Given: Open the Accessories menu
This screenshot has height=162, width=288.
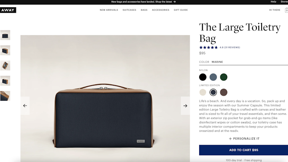Looking at the screenshot, I should tap(161, 10).
